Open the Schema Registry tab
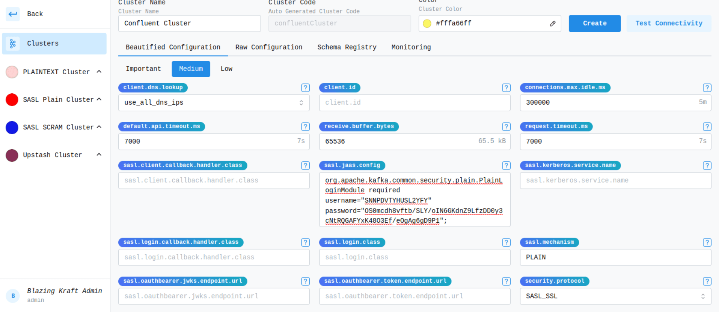The image size is (719, 312). click(347, 47)
